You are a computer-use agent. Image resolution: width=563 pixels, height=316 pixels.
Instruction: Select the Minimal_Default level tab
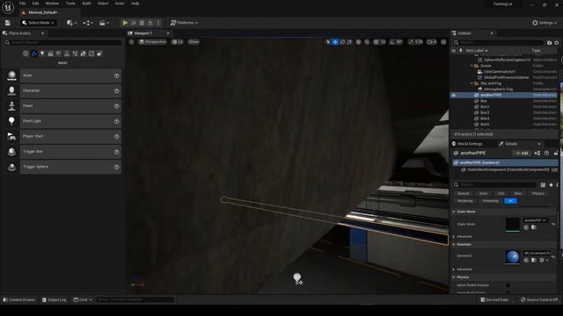pyautogui.click(x=42, y=12)
